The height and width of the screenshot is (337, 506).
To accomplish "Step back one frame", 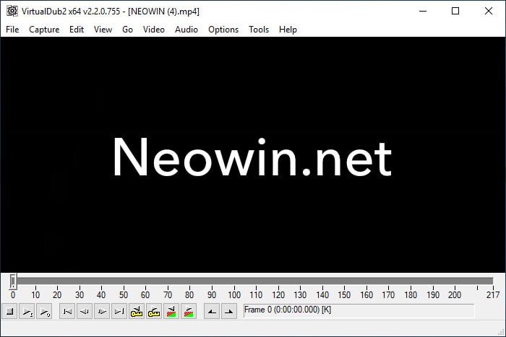I will point(85,311).
